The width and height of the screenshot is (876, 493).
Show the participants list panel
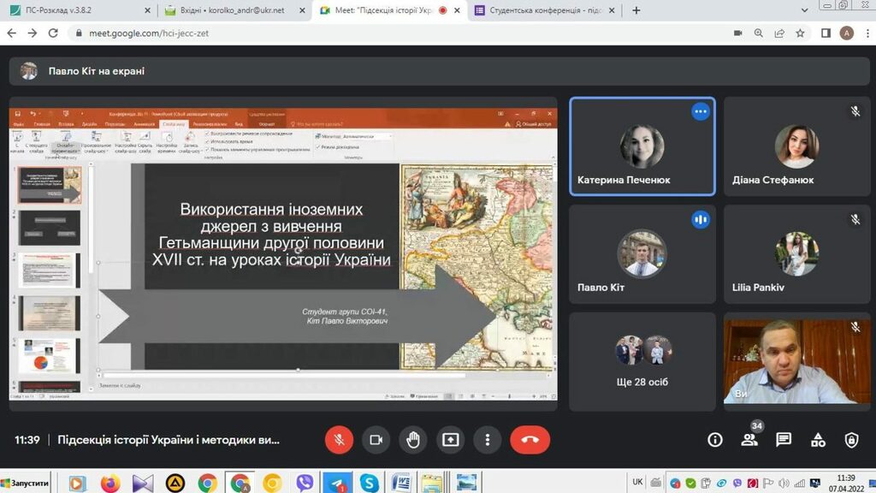pyautogui.click(x=749, y=440)
